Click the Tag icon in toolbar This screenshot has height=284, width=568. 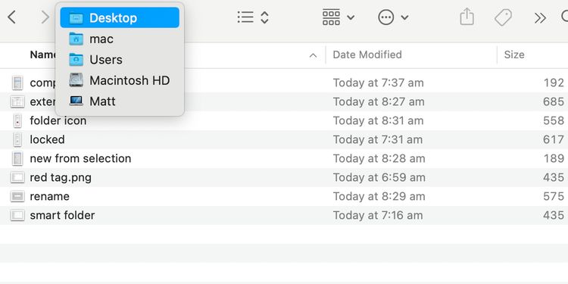pyautogui.click(x=503, y=17)
